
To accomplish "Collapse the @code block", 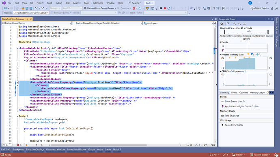I will click(x=17, y=116).
